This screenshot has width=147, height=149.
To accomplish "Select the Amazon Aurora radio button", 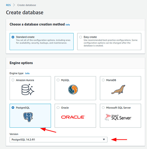I will click(13, 80).
